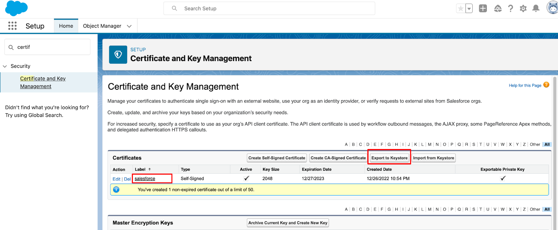This screenshot has width=558, height=230.
Task: Click the Export to Keystore button
Action: (389, 158)
